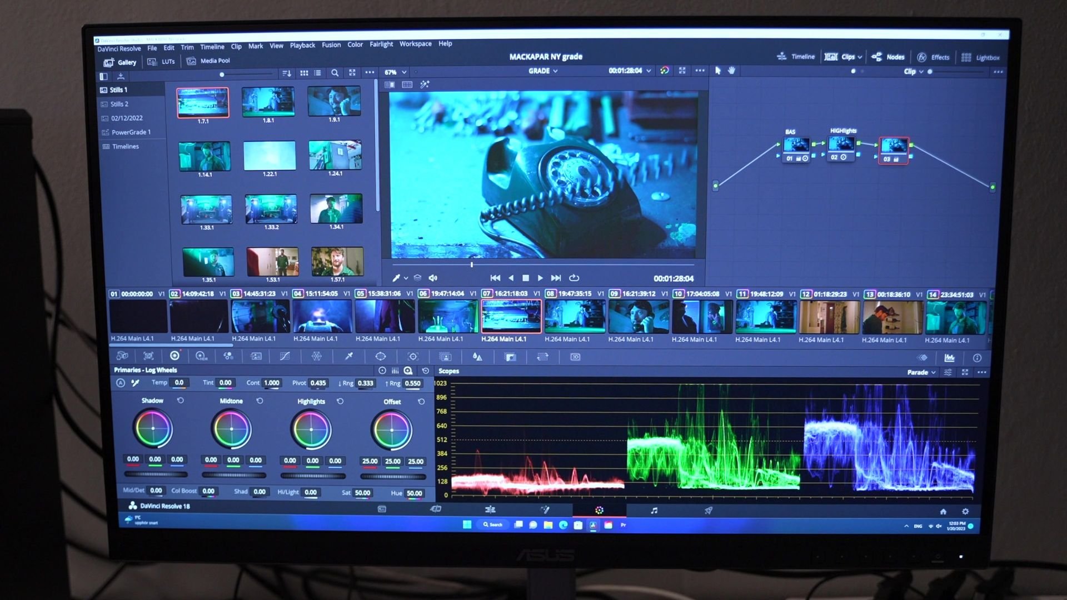1067x600 pixels.
Task: Select still thumbnail 1.57.1
Action: pos(337,261)
